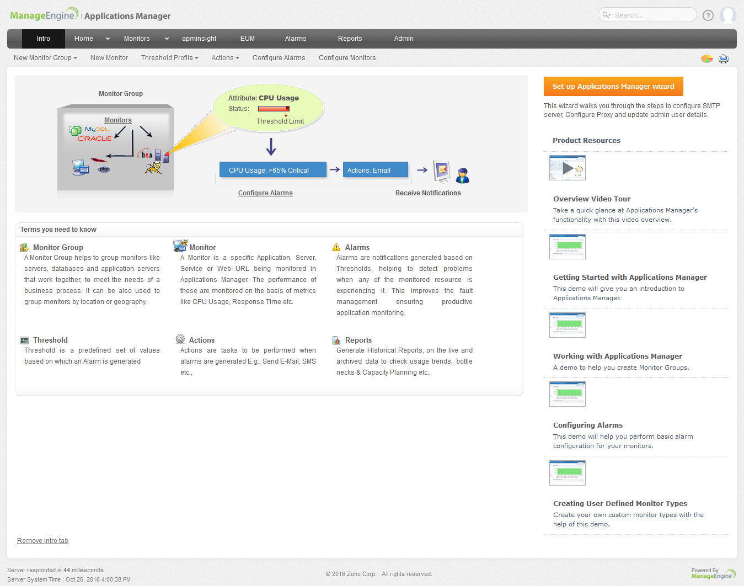Image resolution: width=744 pixels, height=586 pixels.
Task: Open the Configuring Alarms demo link
Action: [588, 425]
